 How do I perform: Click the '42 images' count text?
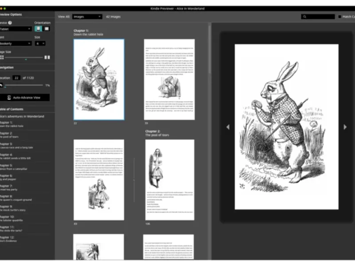(x=113, y=17)
